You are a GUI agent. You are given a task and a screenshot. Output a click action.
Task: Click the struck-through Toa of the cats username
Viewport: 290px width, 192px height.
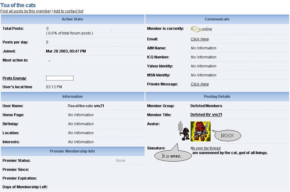pos(80,106)
